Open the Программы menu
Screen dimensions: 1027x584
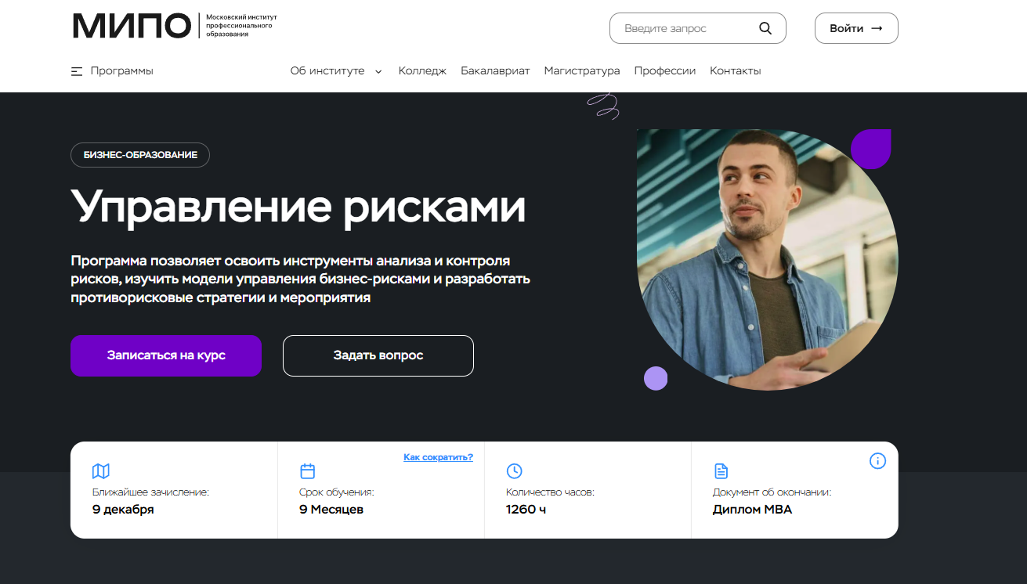point(121,70)
